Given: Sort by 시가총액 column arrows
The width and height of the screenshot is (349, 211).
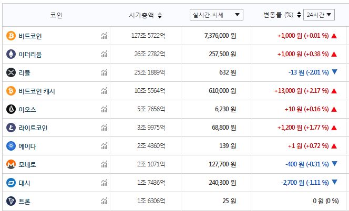Looking at the screenshot, I should [160, 15].
